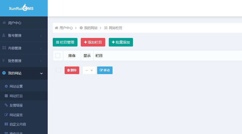Click the red 删除 button
This screenshot has height=134, width=242.
(72, 70)
